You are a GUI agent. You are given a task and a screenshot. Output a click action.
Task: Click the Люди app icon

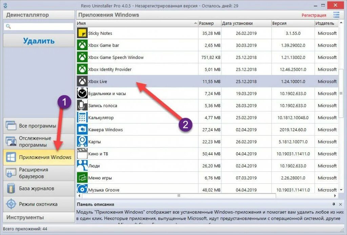[x=82, y=166]
